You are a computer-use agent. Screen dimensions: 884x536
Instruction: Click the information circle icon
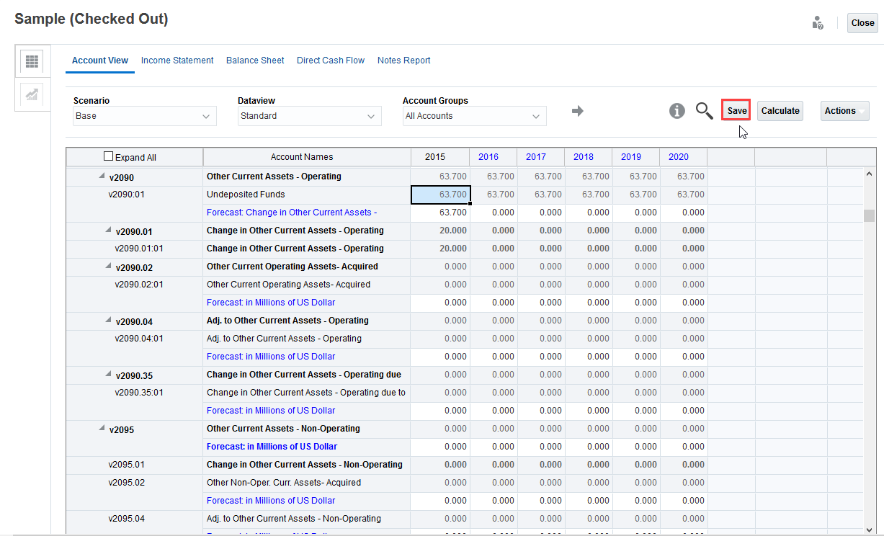coord(677,111)
